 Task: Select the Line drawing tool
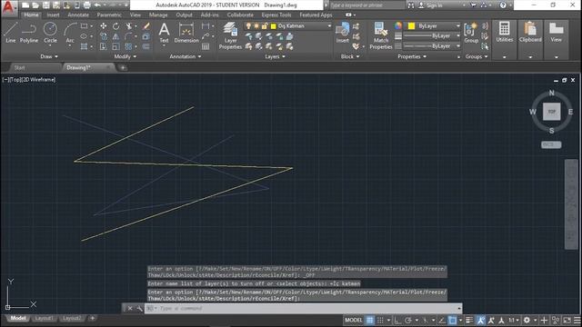click(10, 33)
